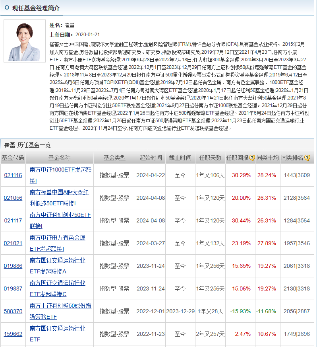Open fund code link 019886
The width and height of the screenshot is (317, 347).
pos(13,266)
